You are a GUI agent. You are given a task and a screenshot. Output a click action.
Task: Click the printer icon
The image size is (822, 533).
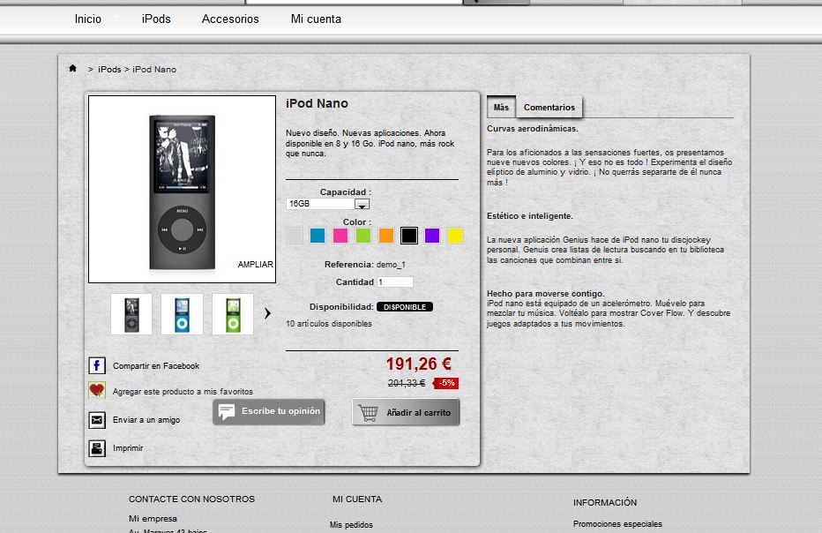click(97, 448)
